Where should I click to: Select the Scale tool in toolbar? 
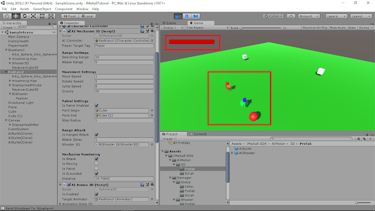33,16
